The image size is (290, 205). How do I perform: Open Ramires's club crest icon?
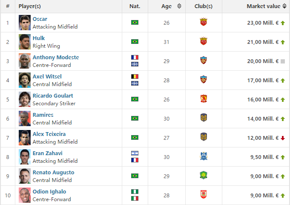tap(204, 118)
